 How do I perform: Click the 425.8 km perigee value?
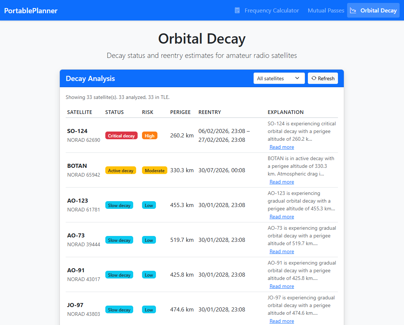pos(182,274)
